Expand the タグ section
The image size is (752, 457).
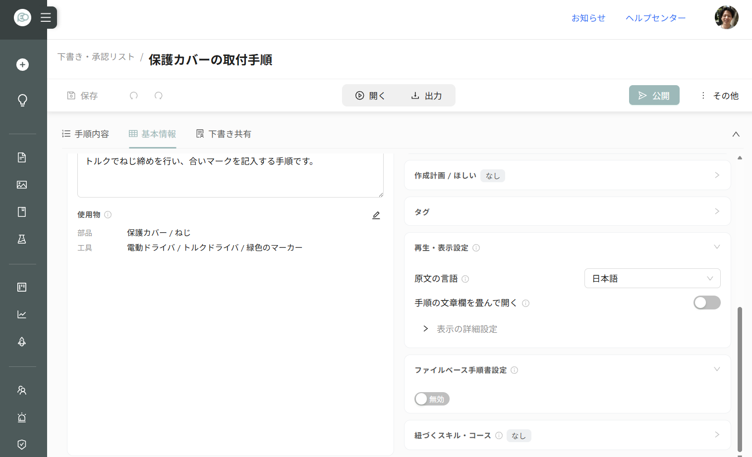[x=568, y=211]
